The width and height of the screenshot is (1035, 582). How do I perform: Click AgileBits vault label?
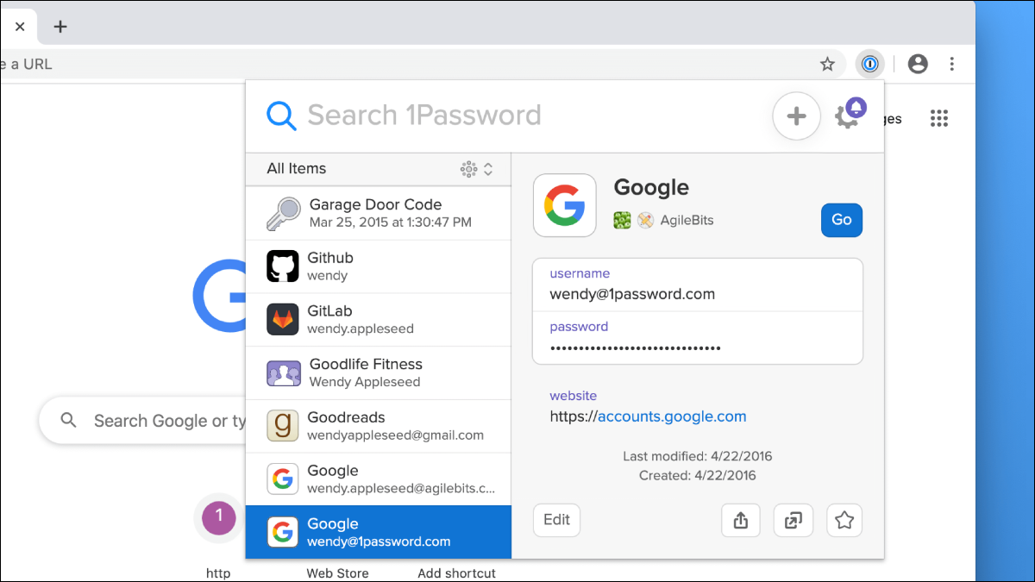[687, 220]
